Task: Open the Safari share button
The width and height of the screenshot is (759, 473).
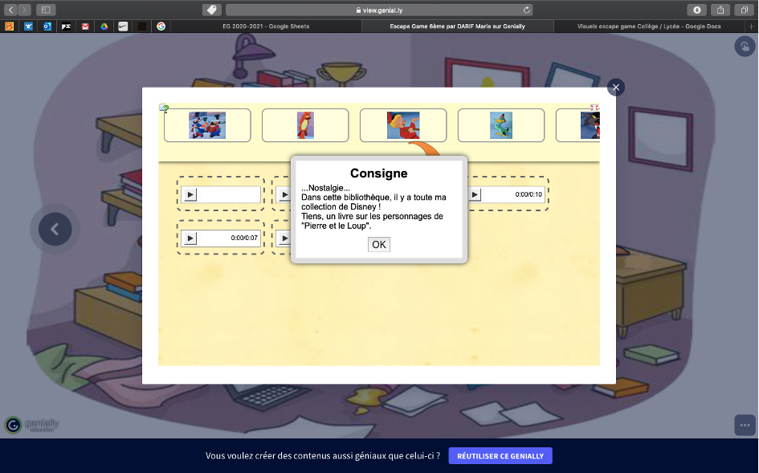Action: [x=720, y=10]
